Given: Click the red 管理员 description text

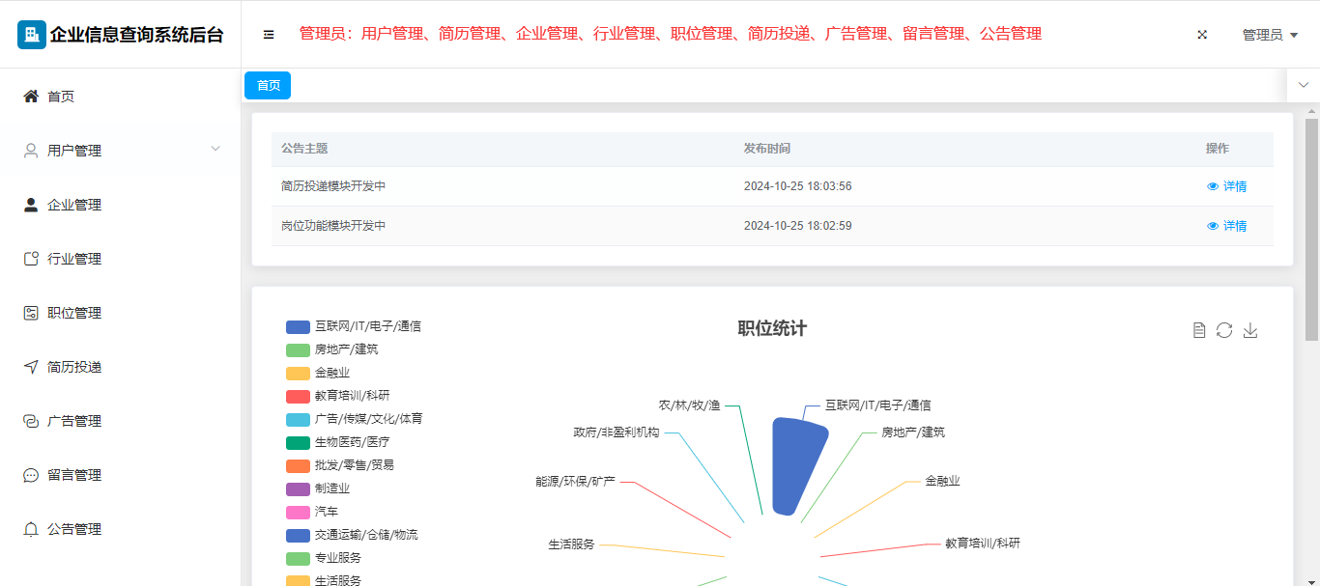Looking at the screenshot, I should tap(671, 34).
